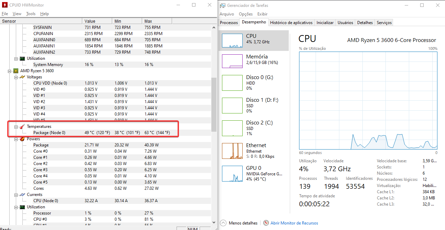Switch to the Inicializar tab
This screenshot has width=445, height=230.
pos(325,23)
